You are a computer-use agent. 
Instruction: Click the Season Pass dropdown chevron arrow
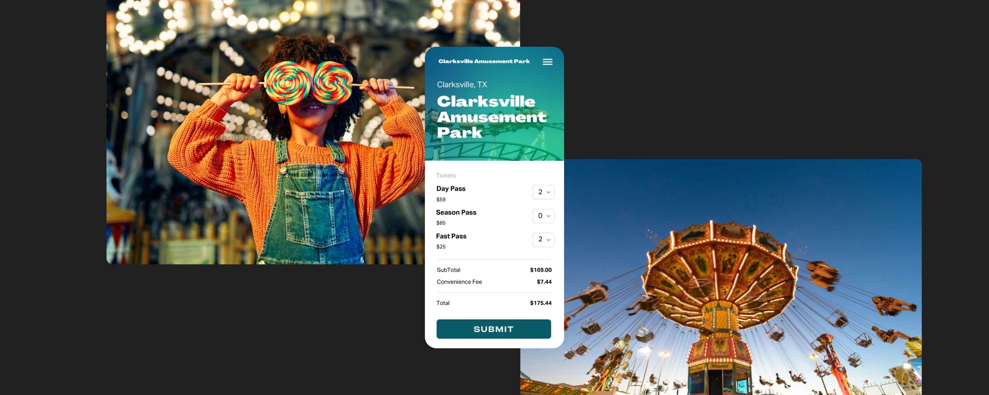[548, 216]
